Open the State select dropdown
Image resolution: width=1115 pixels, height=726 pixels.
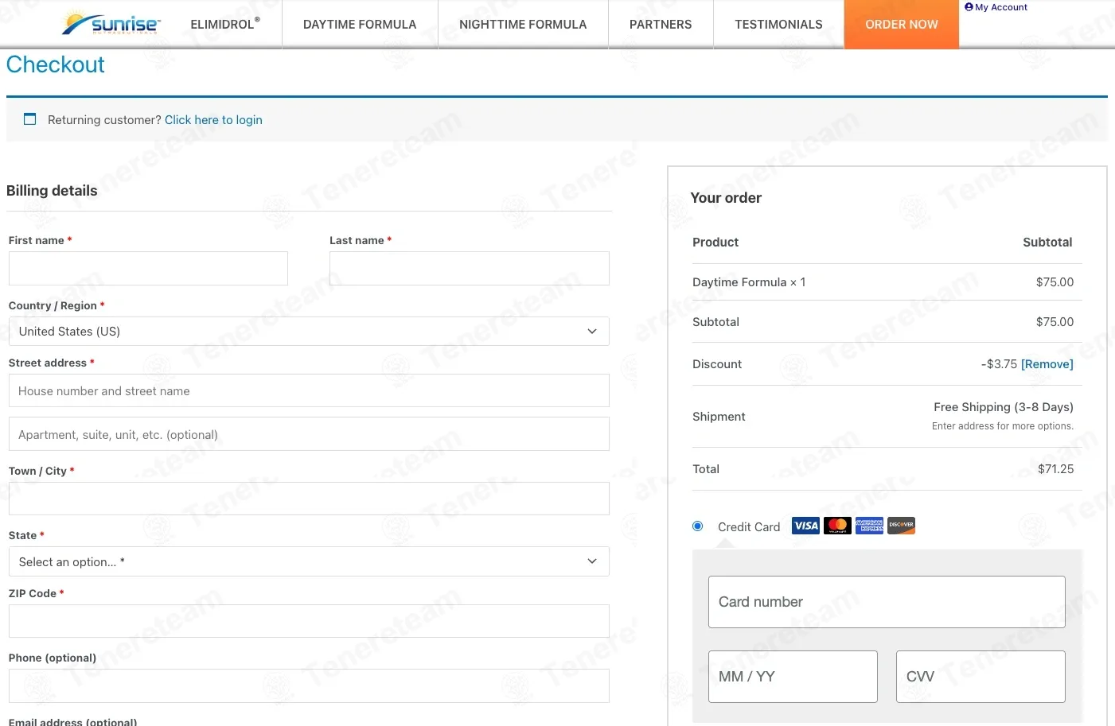pos(309,561)
